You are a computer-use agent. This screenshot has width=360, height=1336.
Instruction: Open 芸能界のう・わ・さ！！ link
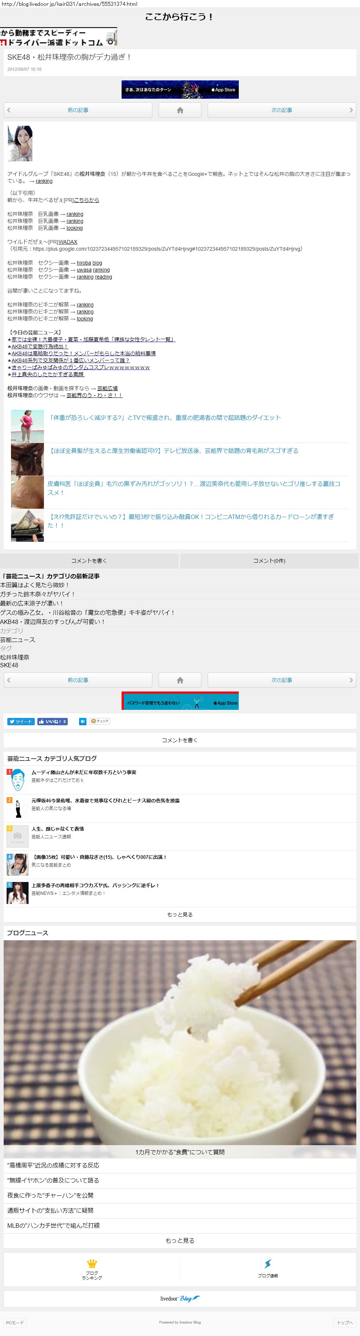pyautogui.click(x=94, y=395)
